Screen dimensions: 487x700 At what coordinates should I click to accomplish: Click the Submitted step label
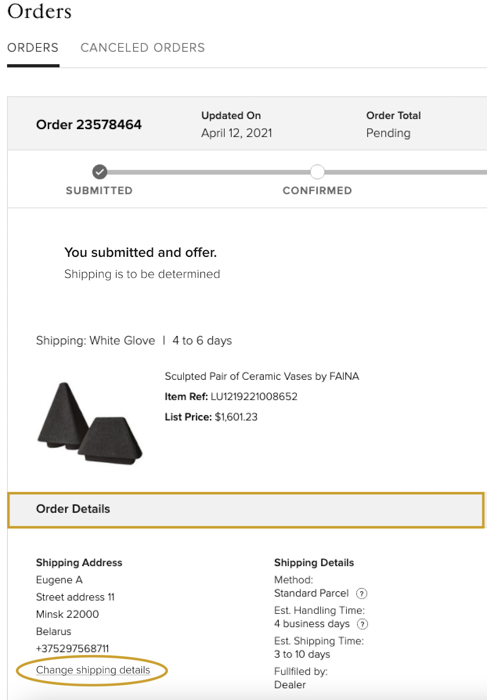click(99, 191)
